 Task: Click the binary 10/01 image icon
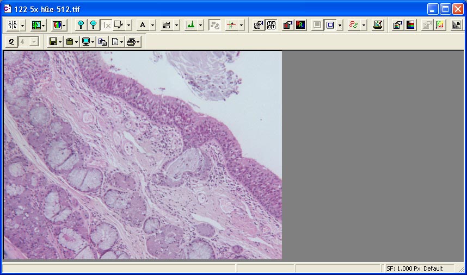coord(271,25)
